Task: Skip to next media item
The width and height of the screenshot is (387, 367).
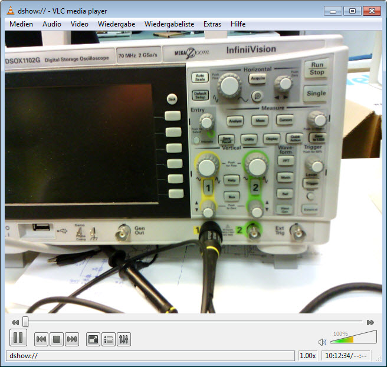Action: click(72, 339)
